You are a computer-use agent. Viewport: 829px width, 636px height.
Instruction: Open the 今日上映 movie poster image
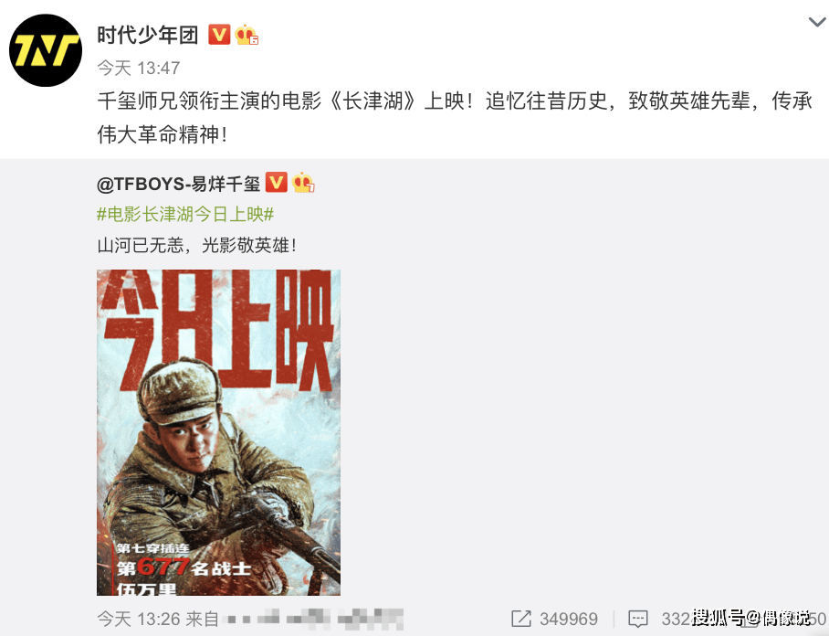218,432
